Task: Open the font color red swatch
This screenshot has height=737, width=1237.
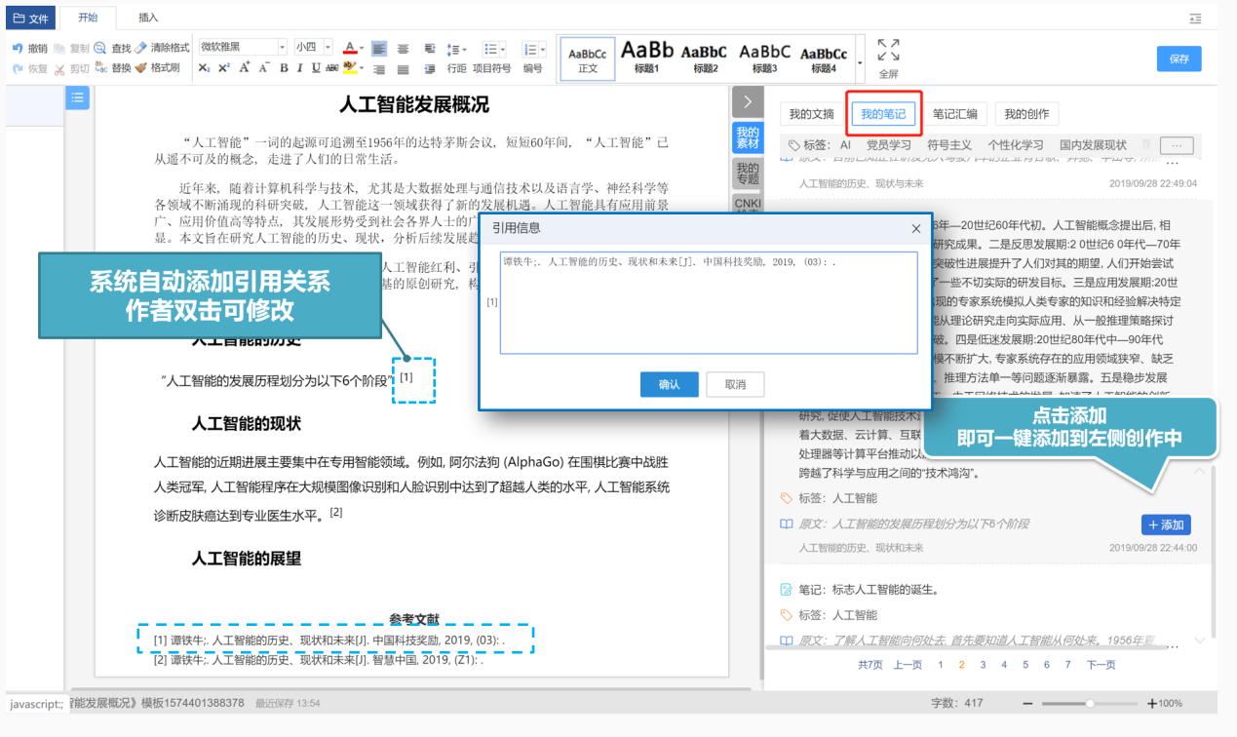Action: point(350,48)
